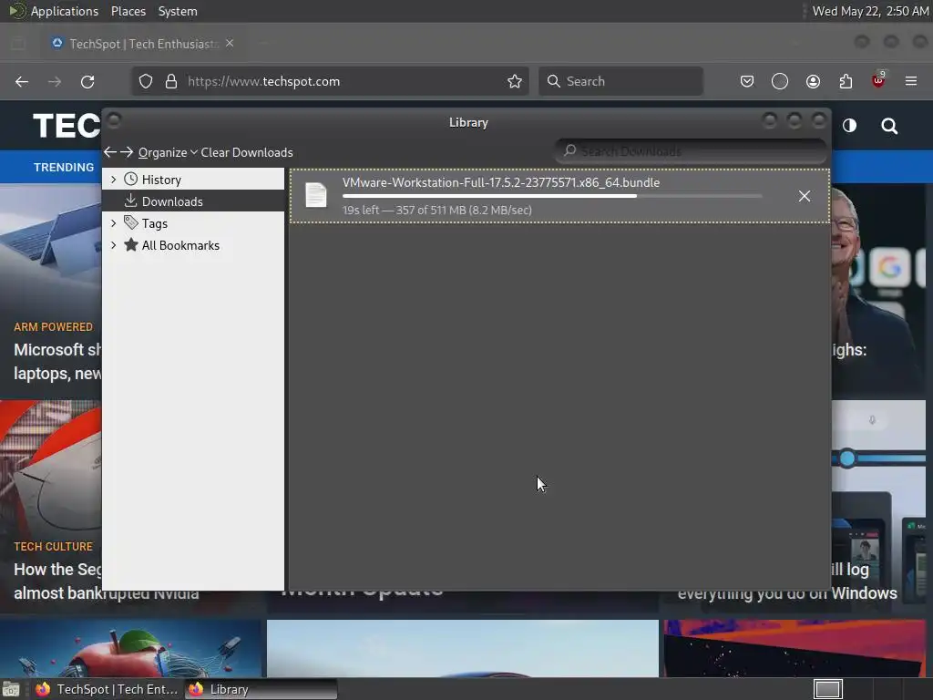Open the Firefox account icon

813,81
